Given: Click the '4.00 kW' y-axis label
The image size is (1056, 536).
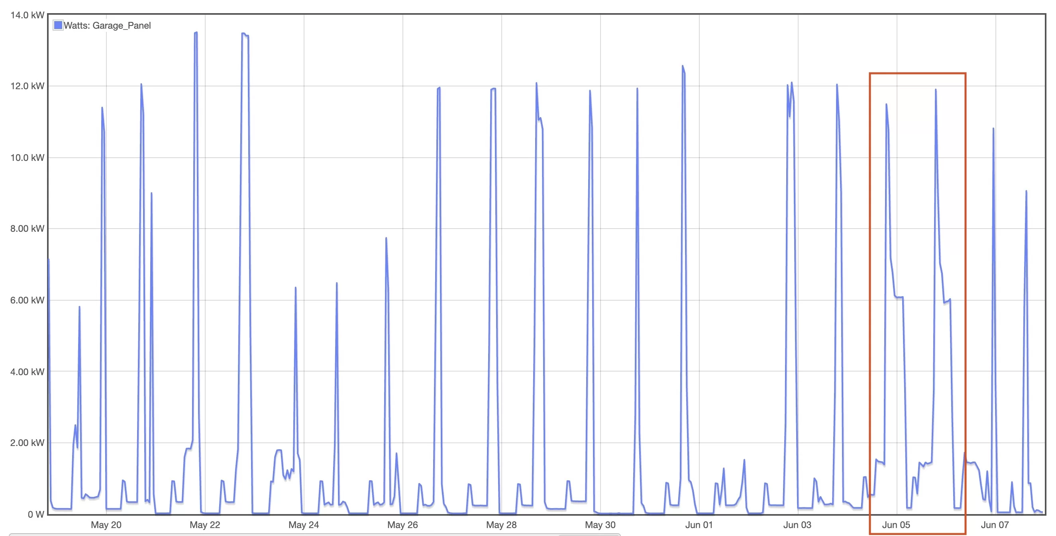Looking at the screenshot, I should [27, 372].
